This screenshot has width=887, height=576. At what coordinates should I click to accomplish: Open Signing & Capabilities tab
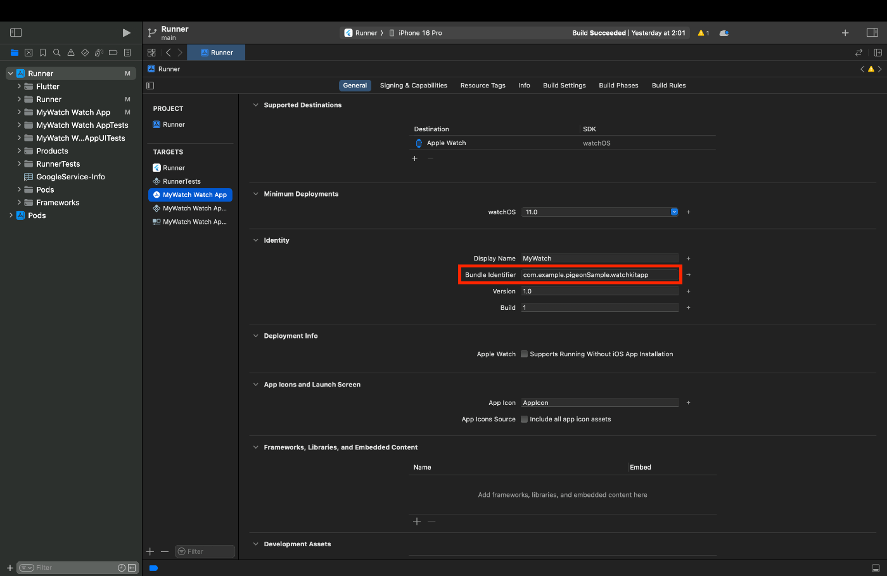[x=414, y=86]
